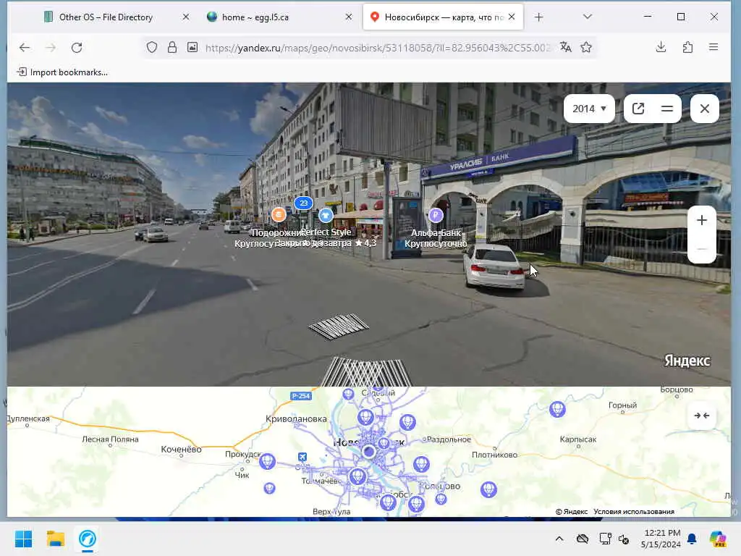Open Perfect Style place label
This screenshot has width=741, height=556.
[x=326, y=232]
